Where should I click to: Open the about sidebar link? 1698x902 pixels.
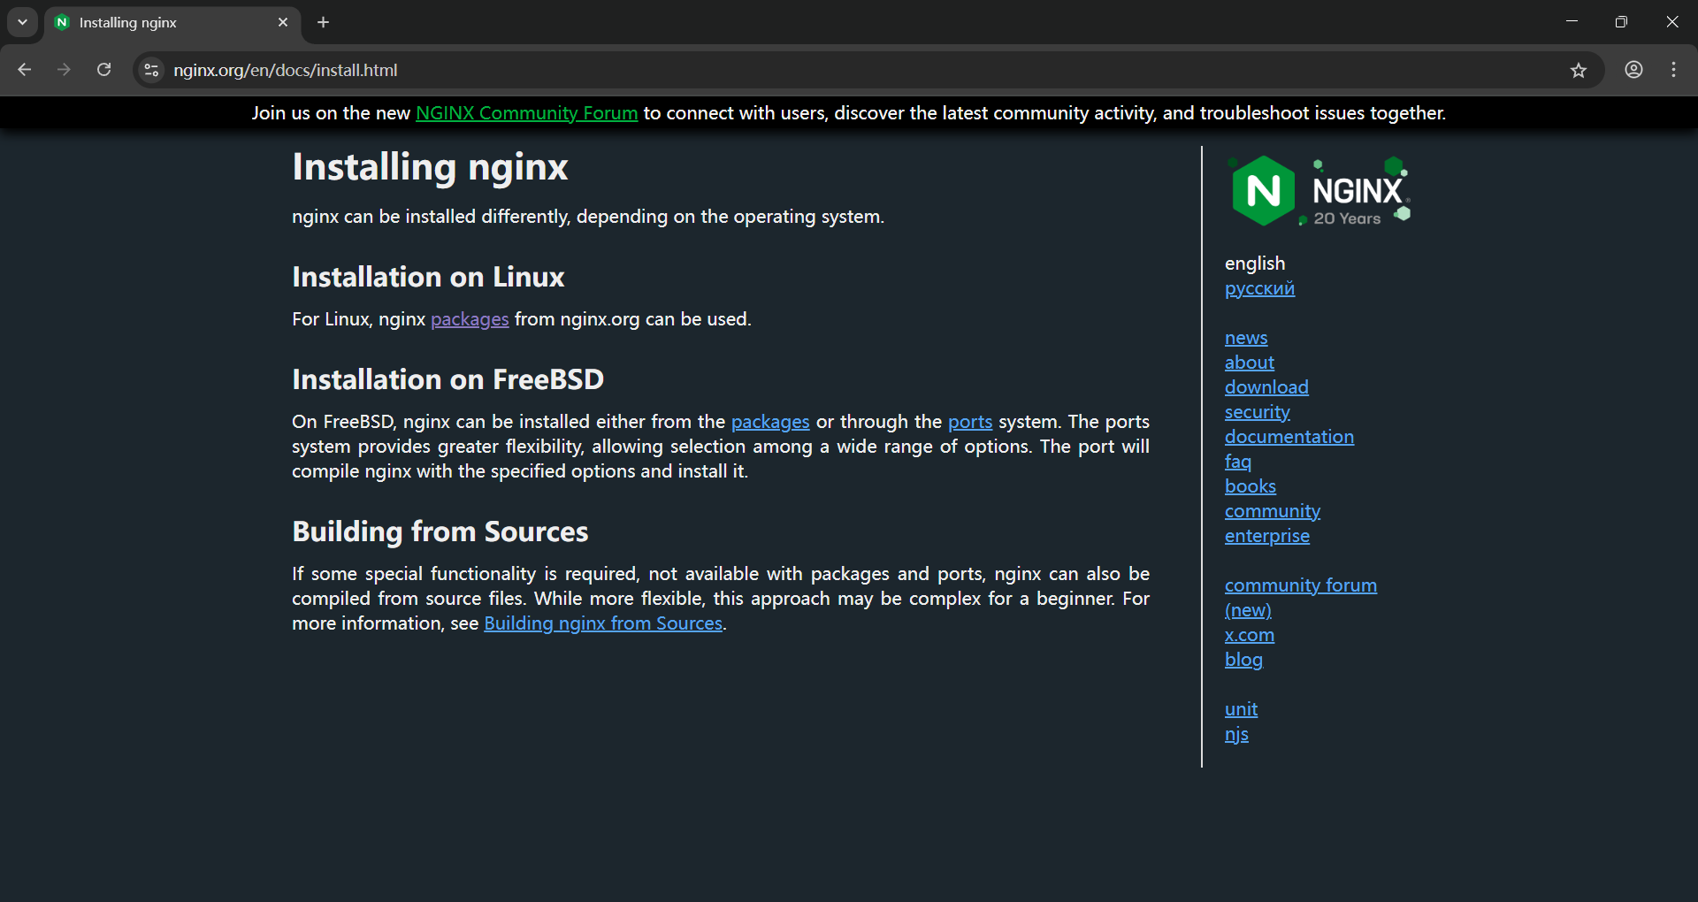point(1250,363)
